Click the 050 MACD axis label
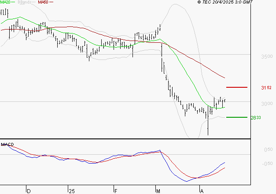The width and height of the screenshot is (276, 194). (269, 149)
